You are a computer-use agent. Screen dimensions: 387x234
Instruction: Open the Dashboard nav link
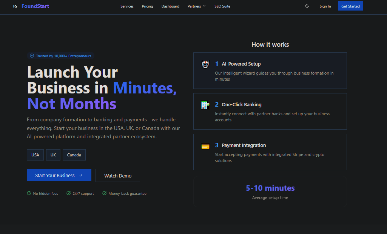[170, 6]
